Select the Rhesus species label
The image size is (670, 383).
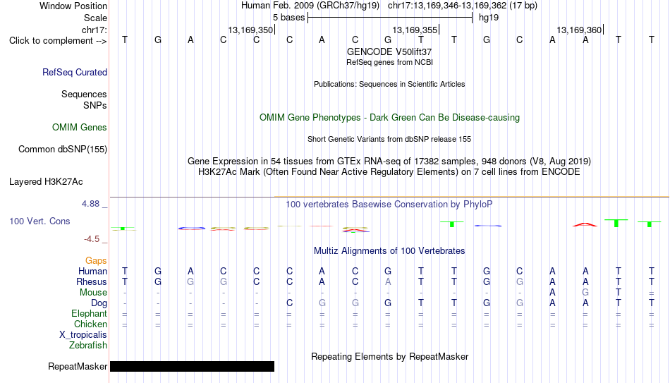coord(92,282)
